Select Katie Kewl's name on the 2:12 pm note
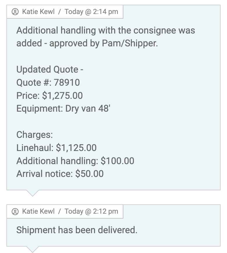The image size is (227, 253). [38, 211]
